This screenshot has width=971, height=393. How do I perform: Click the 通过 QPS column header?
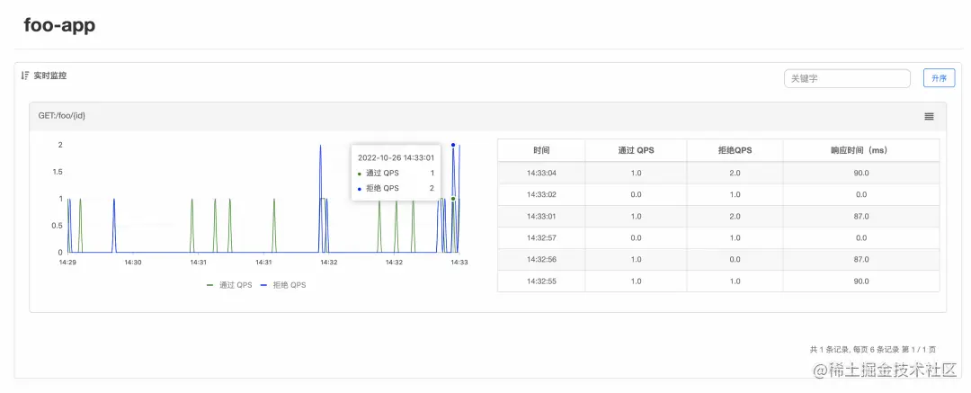point(636,150)
